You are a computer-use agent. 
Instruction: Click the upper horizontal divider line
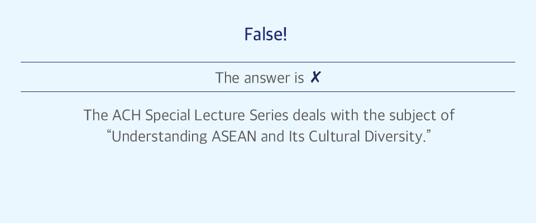[267, 62]
